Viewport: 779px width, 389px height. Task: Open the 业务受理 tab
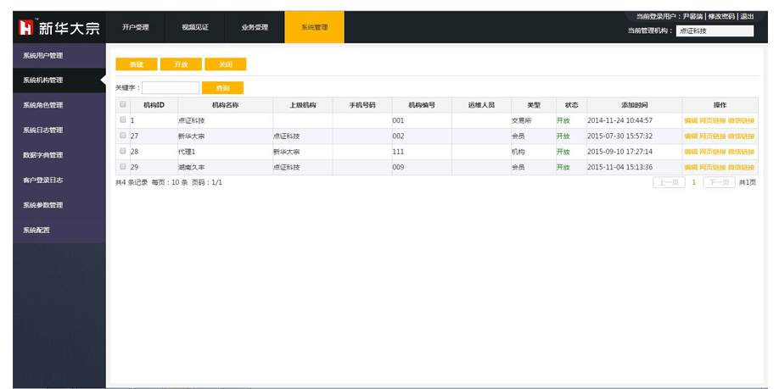(x=255, y=27)
